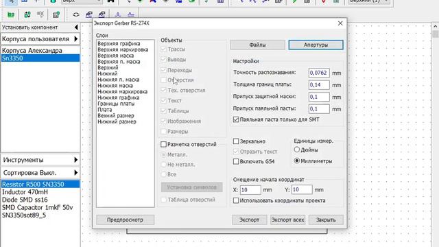Select Вехний размер layer entry
The width and height of the screenshot is (439, 247).
[x=116, y=116]
